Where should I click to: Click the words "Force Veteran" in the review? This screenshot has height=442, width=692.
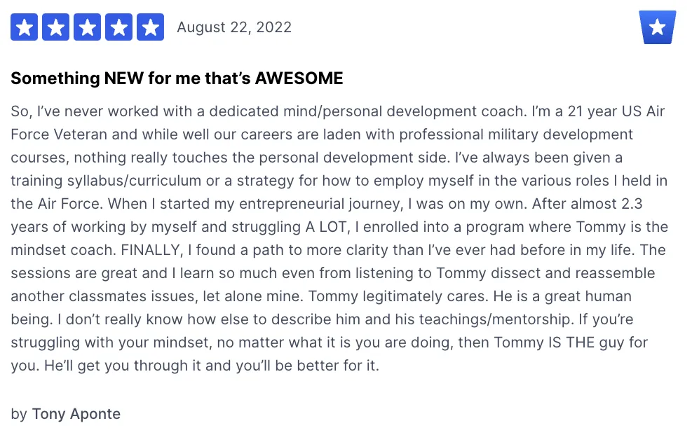point(59,134)
